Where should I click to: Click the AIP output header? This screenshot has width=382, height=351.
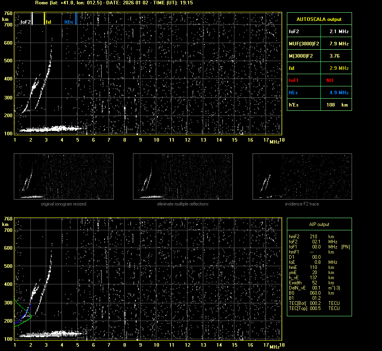(319, 224)
